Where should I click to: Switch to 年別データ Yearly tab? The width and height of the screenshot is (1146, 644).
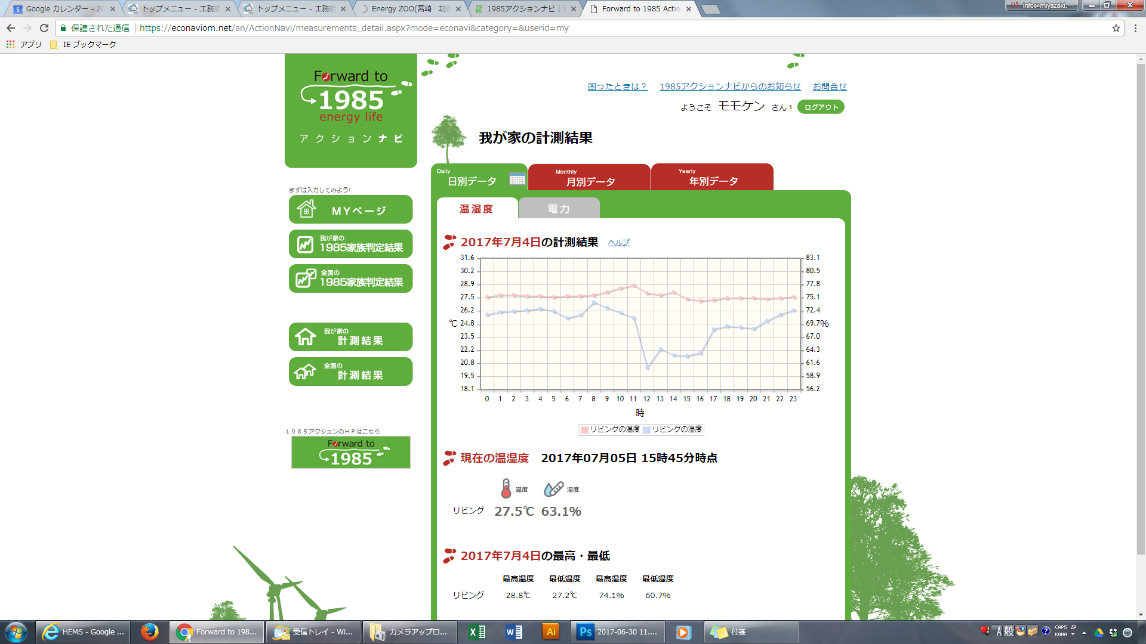(712, 178)
